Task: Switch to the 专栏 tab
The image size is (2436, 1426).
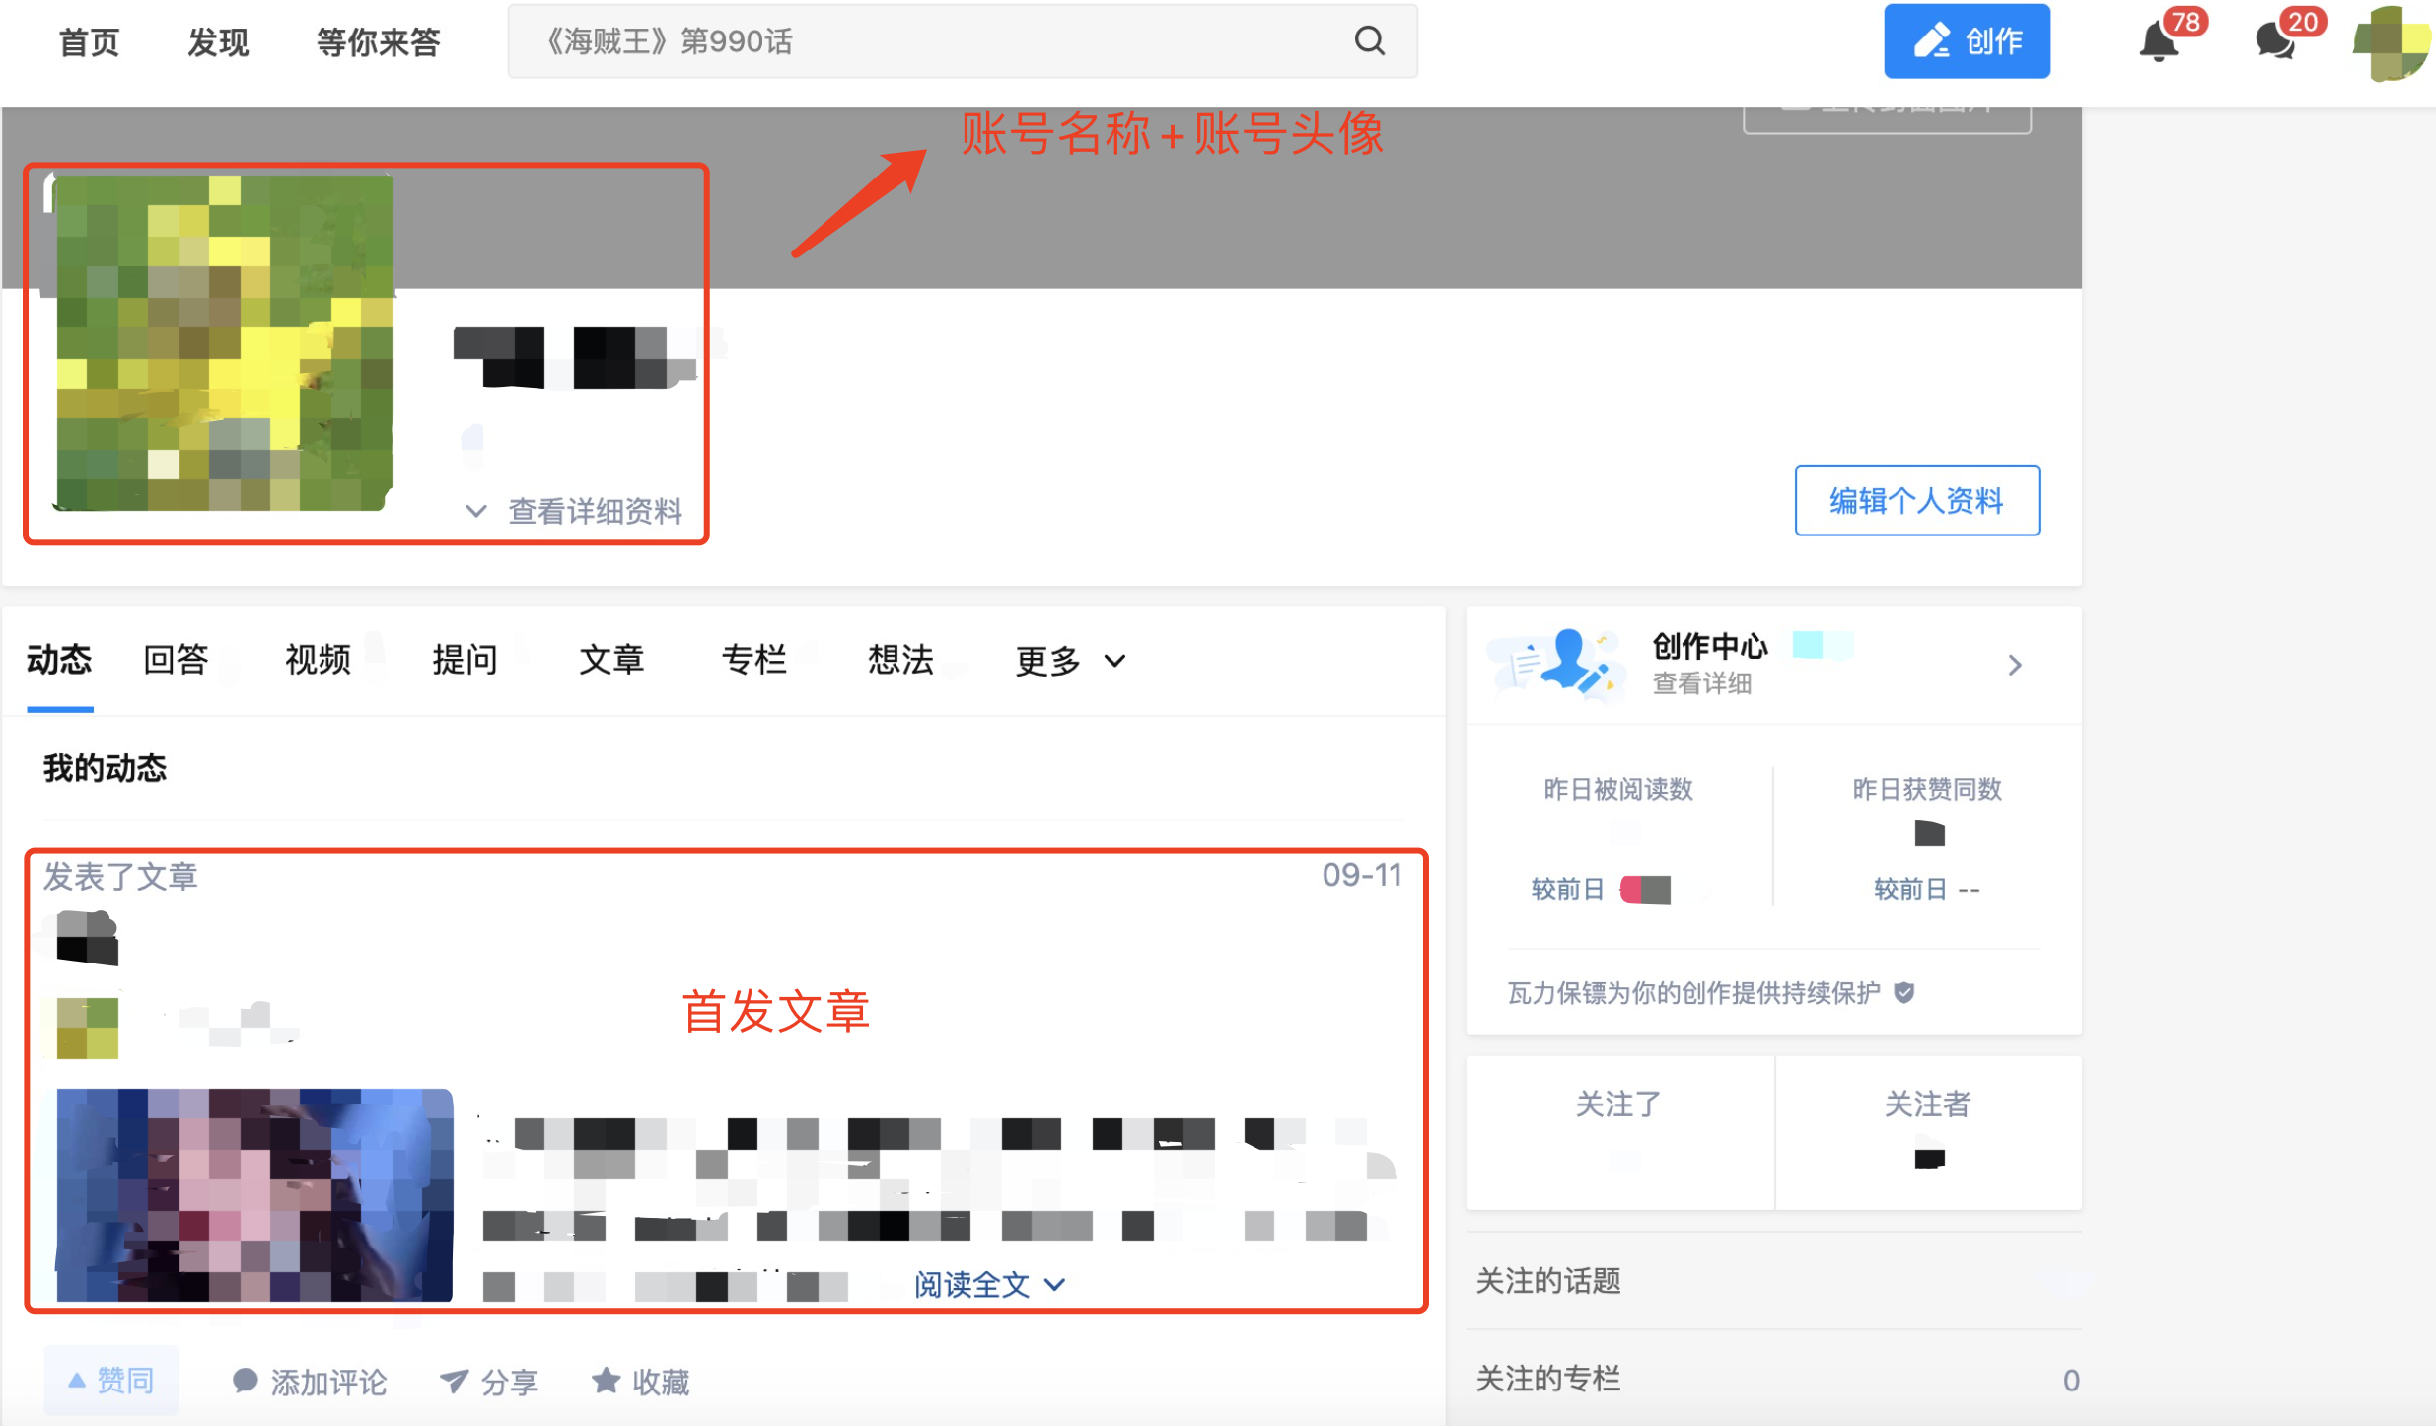Action: (x=754, y=659)
